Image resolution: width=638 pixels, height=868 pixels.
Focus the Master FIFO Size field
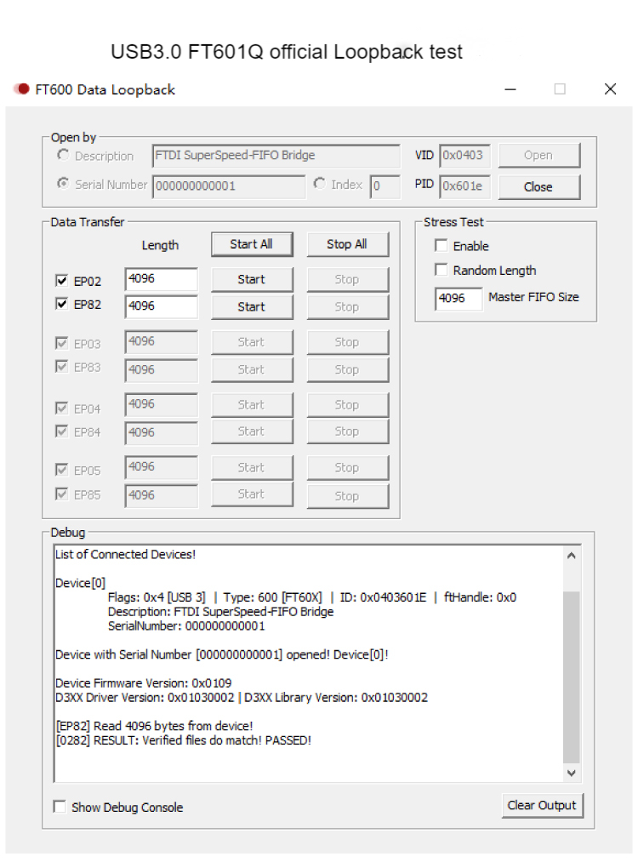[459, 299]
